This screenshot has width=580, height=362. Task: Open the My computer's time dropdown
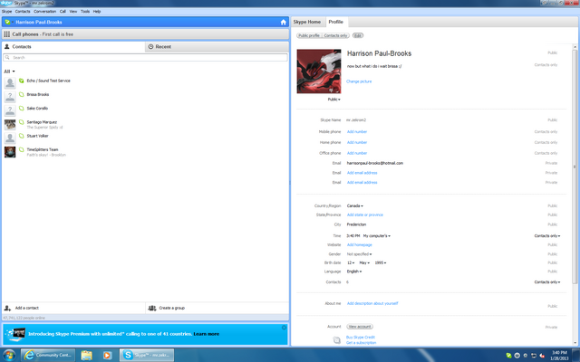pos(377,235)
